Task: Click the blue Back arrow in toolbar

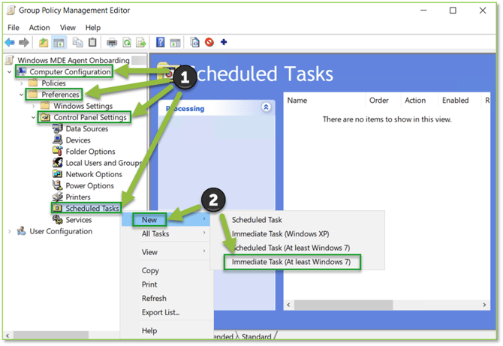Action: 10,43
